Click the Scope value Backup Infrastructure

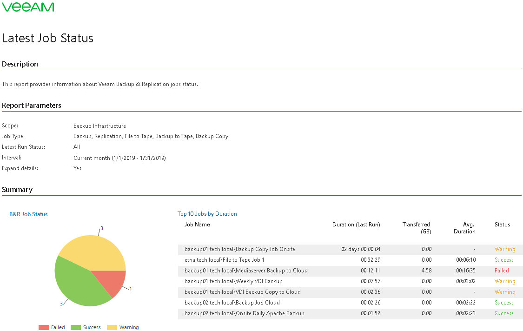click(100, 126)
